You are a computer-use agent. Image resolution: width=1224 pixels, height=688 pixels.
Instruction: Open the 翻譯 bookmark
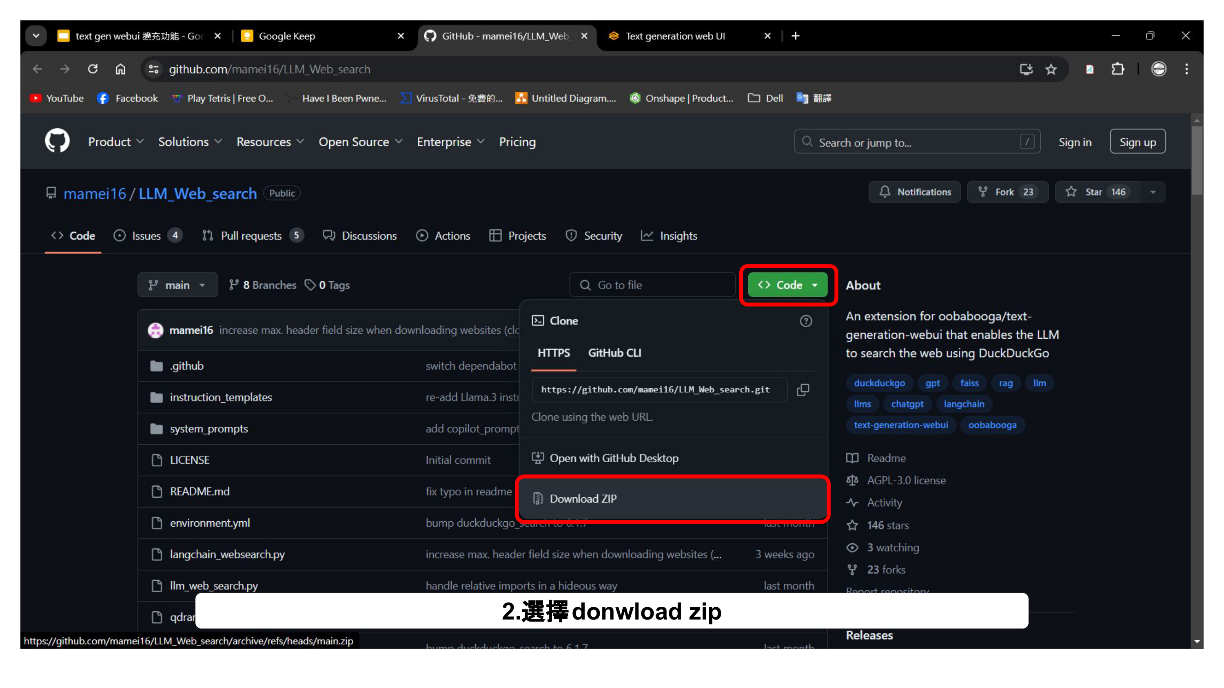coord(814,98)
